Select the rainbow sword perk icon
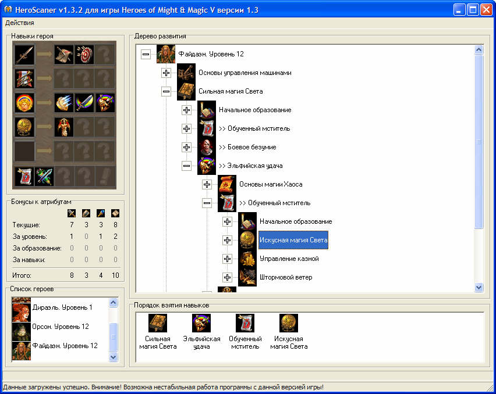 tap(84, 103)
